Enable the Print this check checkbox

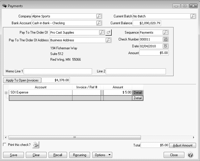[x=5, y=145]
